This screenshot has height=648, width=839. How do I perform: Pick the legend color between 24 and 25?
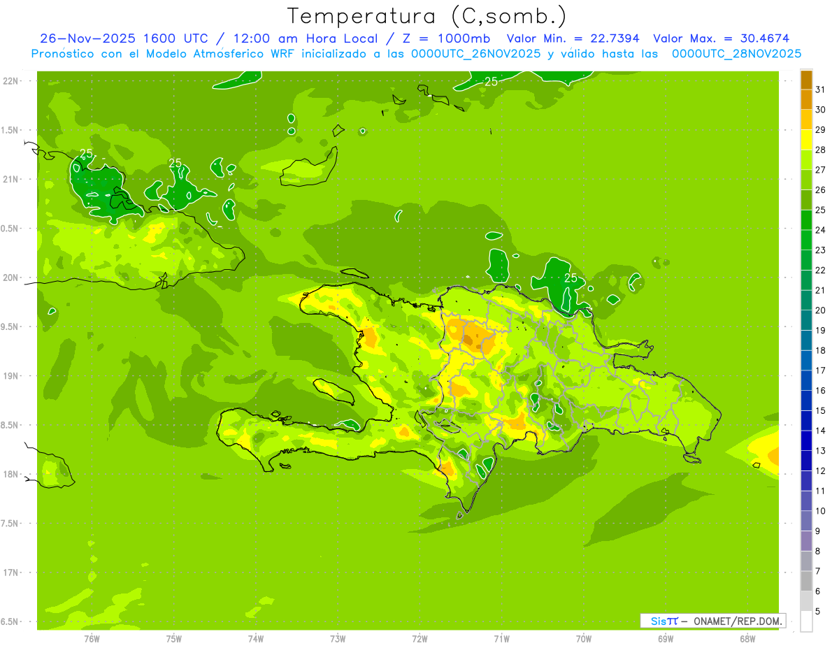click(806, 219)
